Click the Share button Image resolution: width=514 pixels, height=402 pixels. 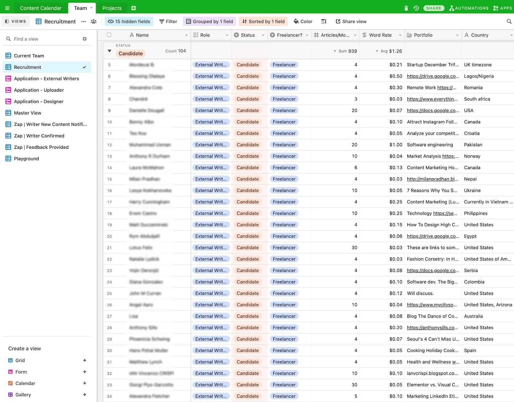(434, 8)
